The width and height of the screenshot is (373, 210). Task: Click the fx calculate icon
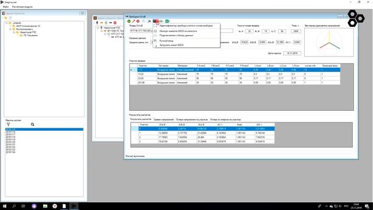click(149, 21)
